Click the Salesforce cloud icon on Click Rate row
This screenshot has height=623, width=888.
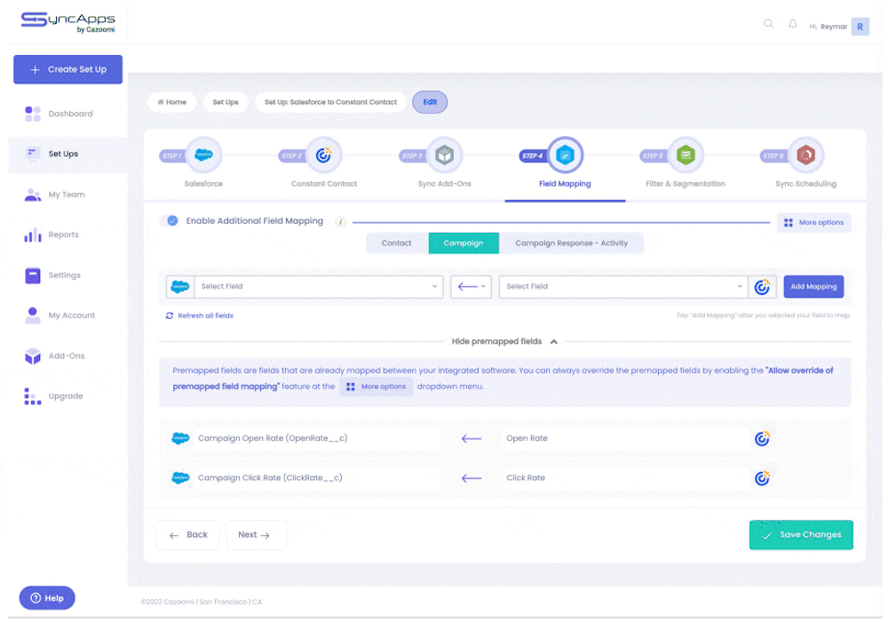click(x=180, y=478)
